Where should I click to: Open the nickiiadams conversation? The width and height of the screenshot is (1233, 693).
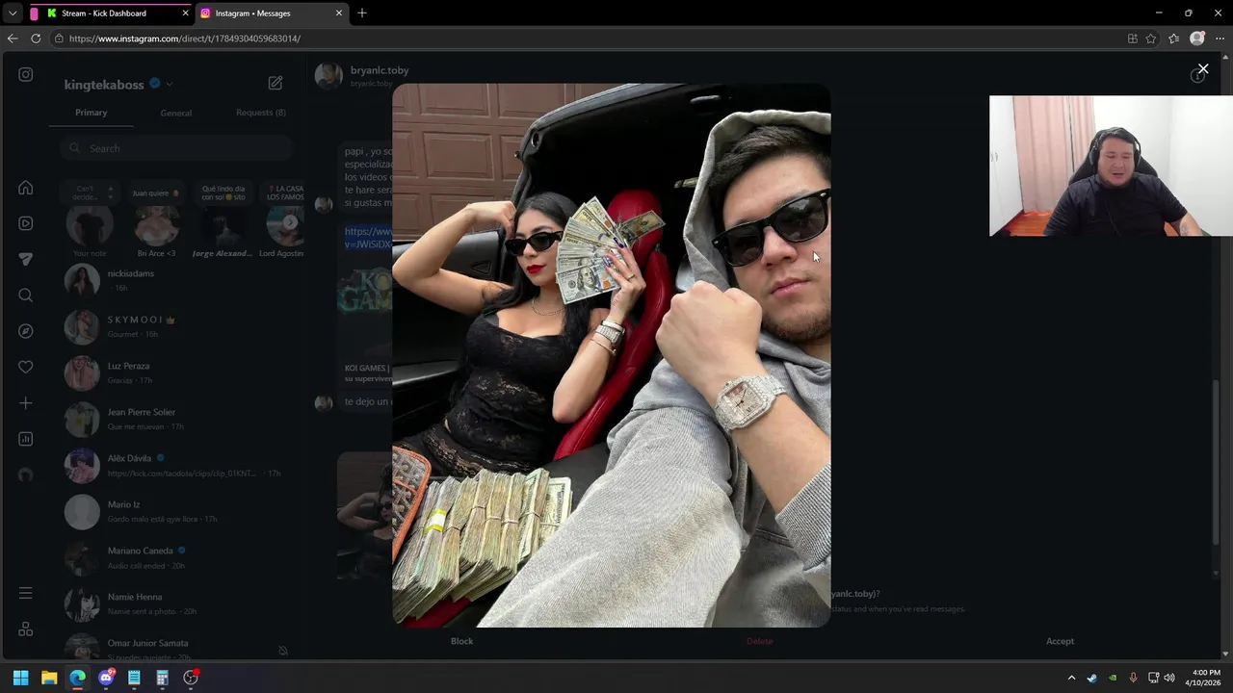pyautogui.click(x=176, y=280)
